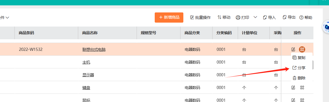Select 复制 from the popup menu

(299, 58)
